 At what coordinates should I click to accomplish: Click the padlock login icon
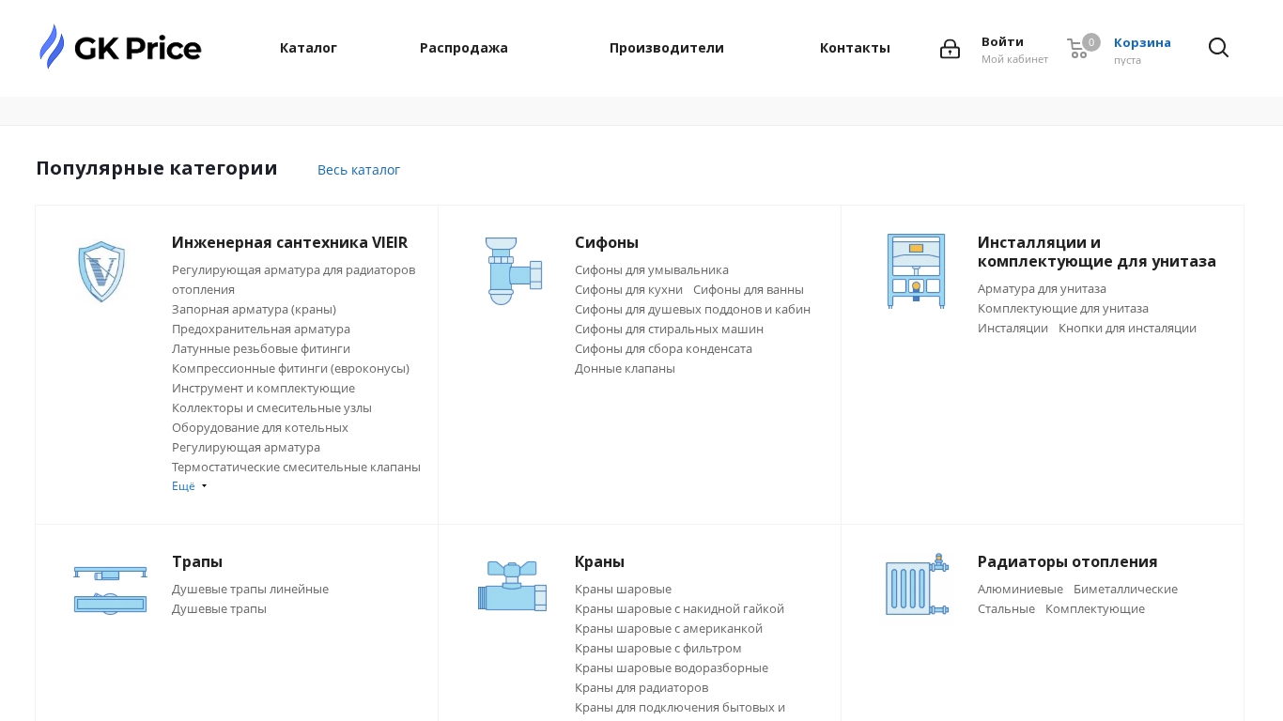(x=950, y=49)
